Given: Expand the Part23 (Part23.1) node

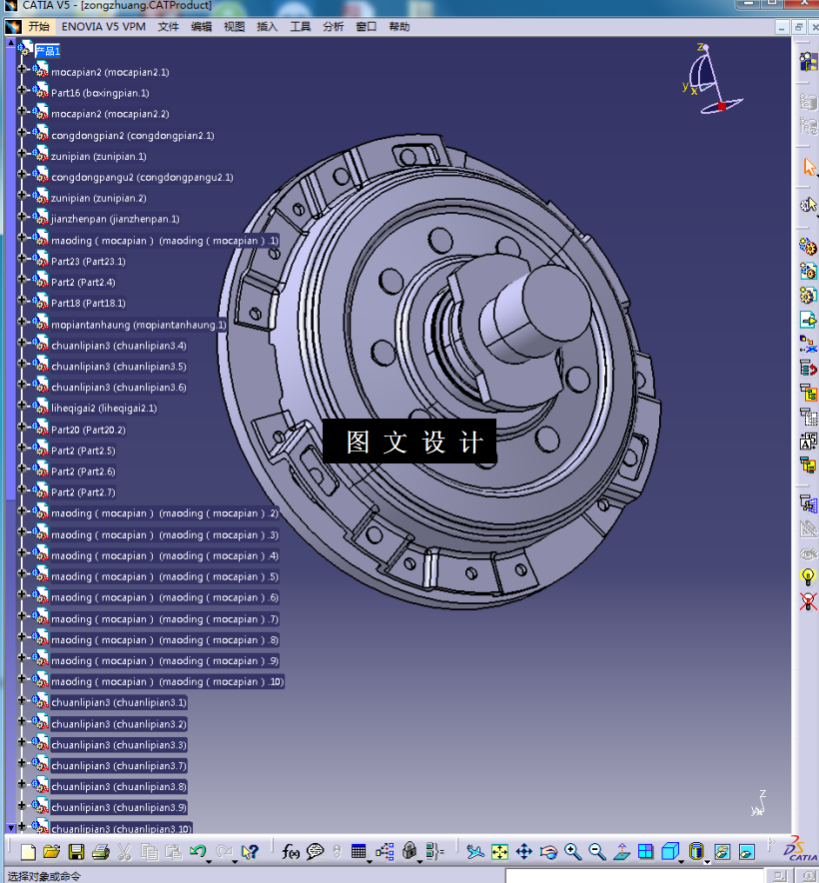Looking at the screenshot, I should point(22,258).
